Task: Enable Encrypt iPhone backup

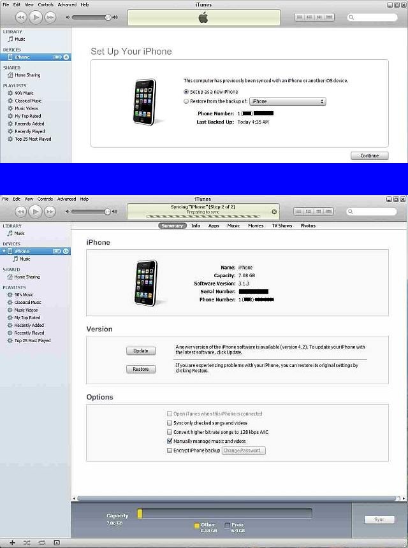Action: [170, 451]
